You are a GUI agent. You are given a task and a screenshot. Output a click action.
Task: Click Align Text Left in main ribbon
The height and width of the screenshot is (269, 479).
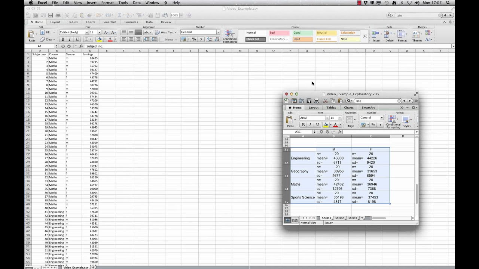[124, 39]
